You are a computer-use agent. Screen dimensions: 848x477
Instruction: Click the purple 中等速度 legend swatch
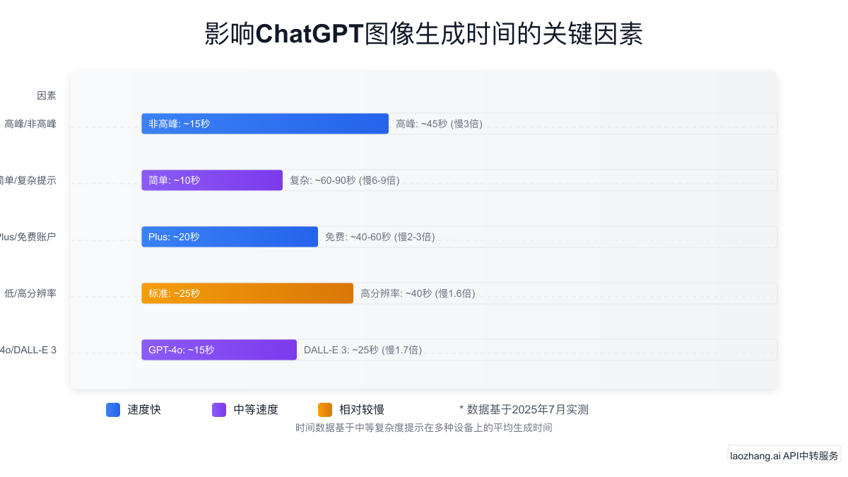pyautogui.click(x=219, y=410)
